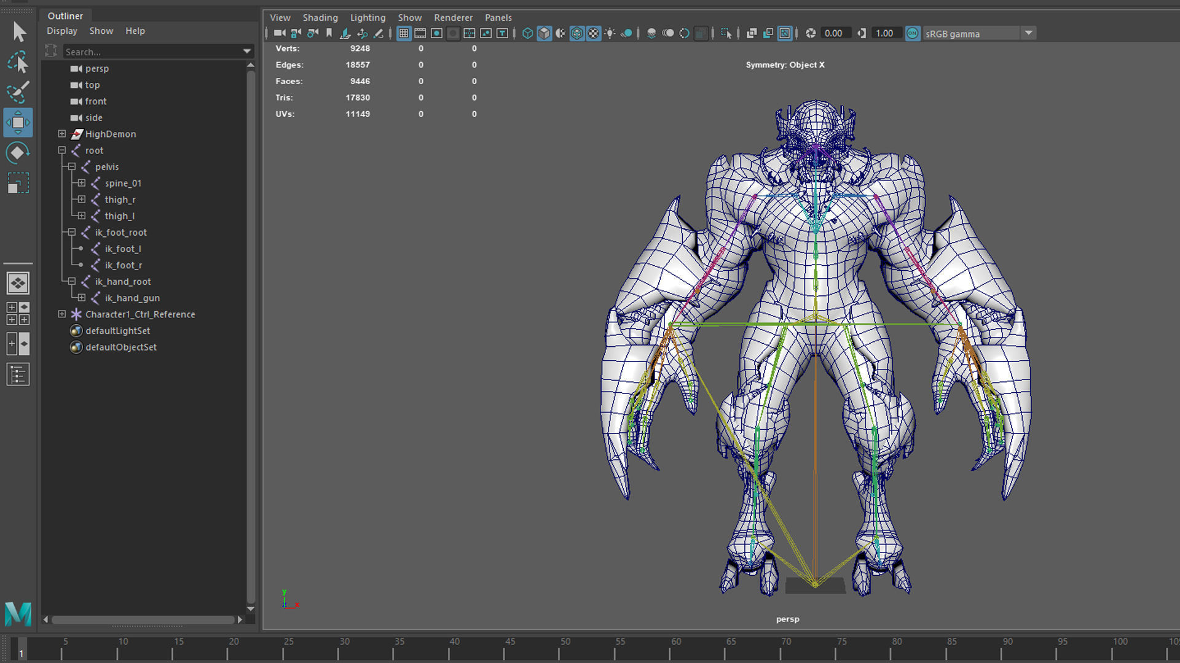Select the four view layout icon
This screenshot has width=1180, height=663.
tap(18, 313)
